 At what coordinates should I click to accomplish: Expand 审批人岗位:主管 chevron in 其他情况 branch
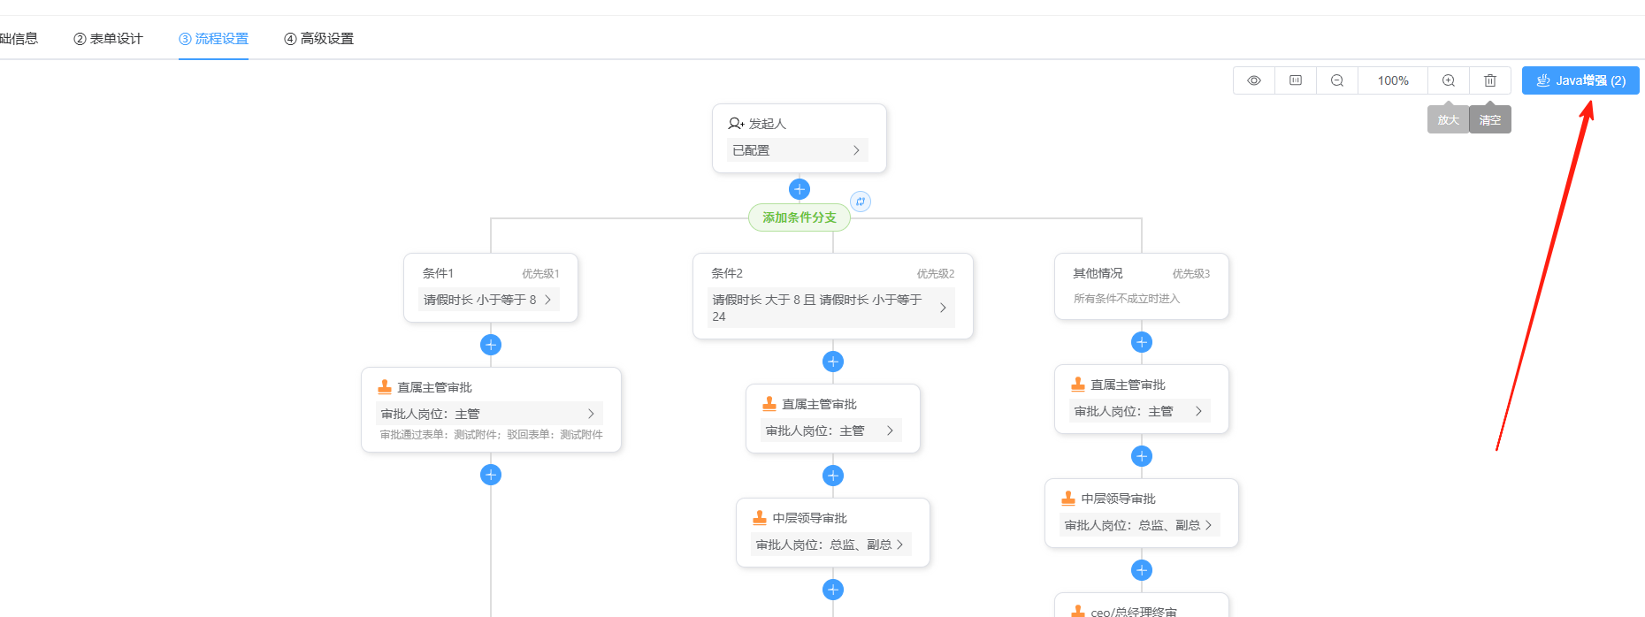[1198, 411]
